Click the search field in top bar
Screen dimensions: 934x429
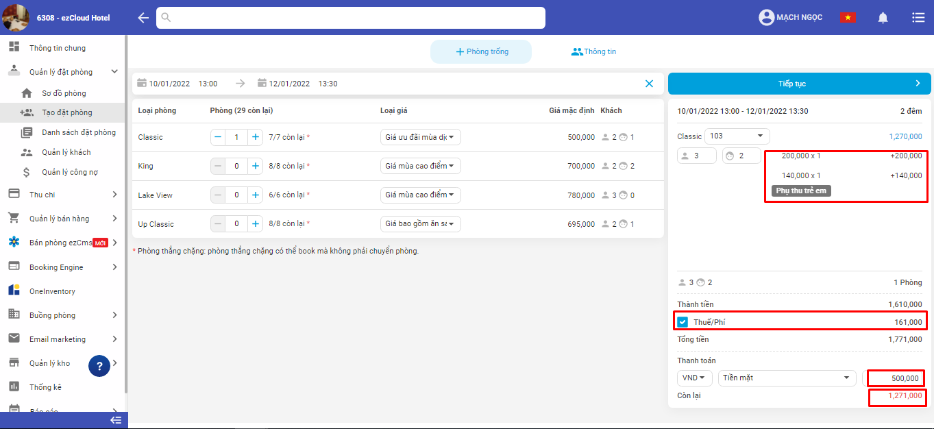pos(351,18)
